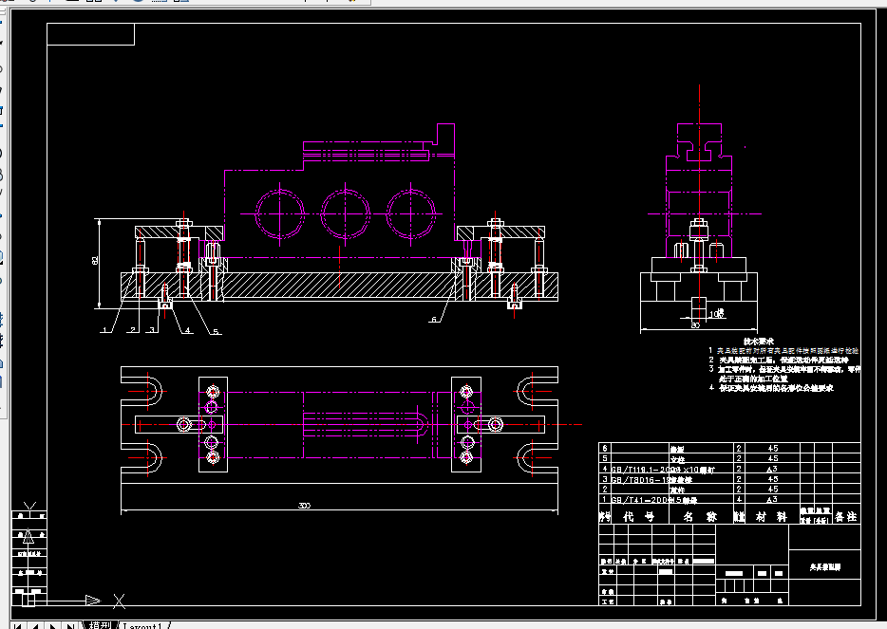Select the middle circle in front view
The image size is (887, 629).
tap(345, 213)
